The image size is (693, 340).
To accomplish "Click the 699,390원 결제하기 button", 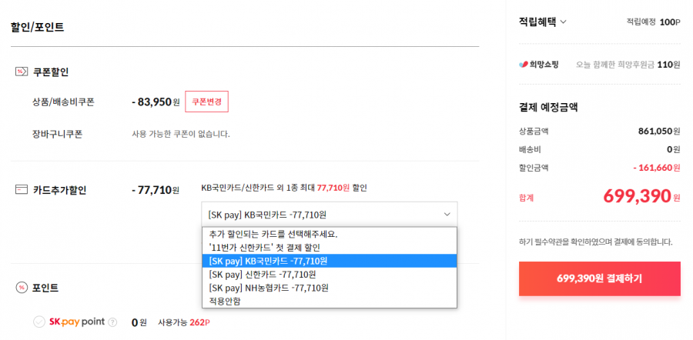I will (x=599, y=278).
